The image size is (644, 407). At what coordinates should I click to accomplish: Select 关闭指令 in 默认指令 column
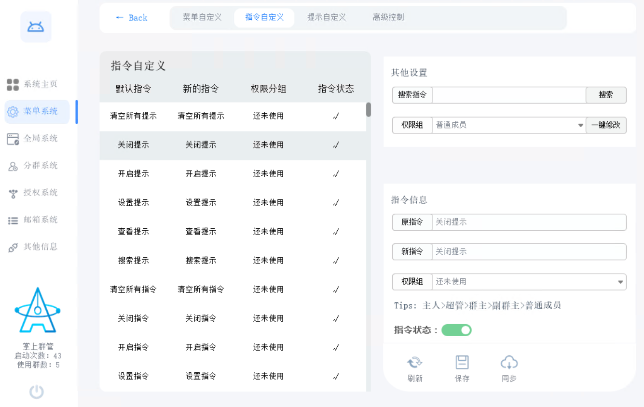point(134,318)
